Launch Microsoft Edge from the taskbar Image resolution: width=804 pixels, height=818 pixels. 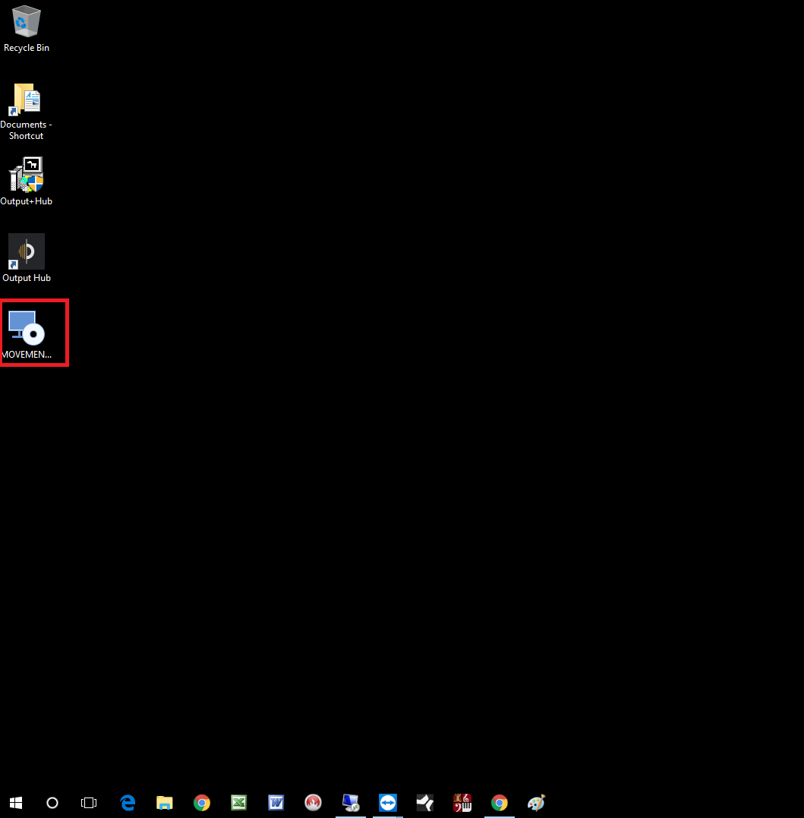[128, 802]
